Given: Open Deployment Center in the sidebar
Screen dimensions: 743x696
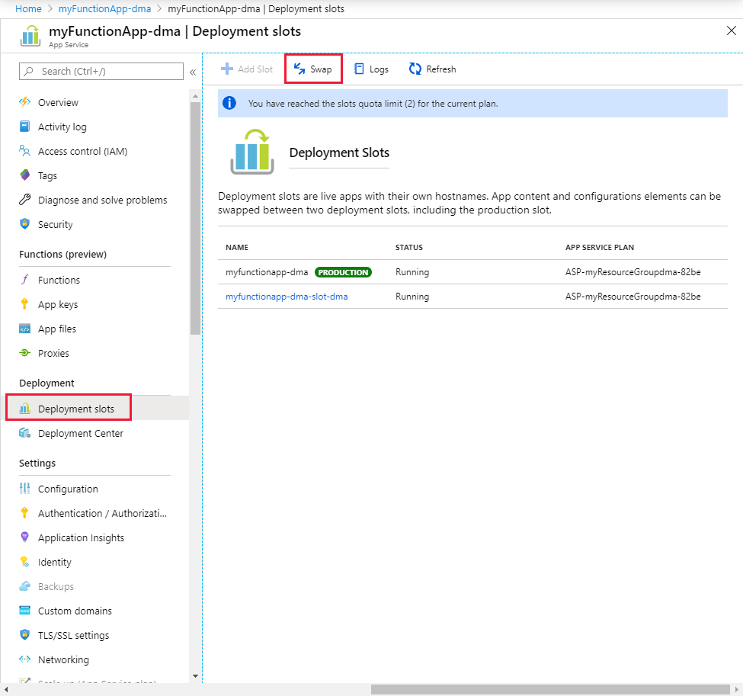Looking at the screenshot, I should [x=80, y=433].
